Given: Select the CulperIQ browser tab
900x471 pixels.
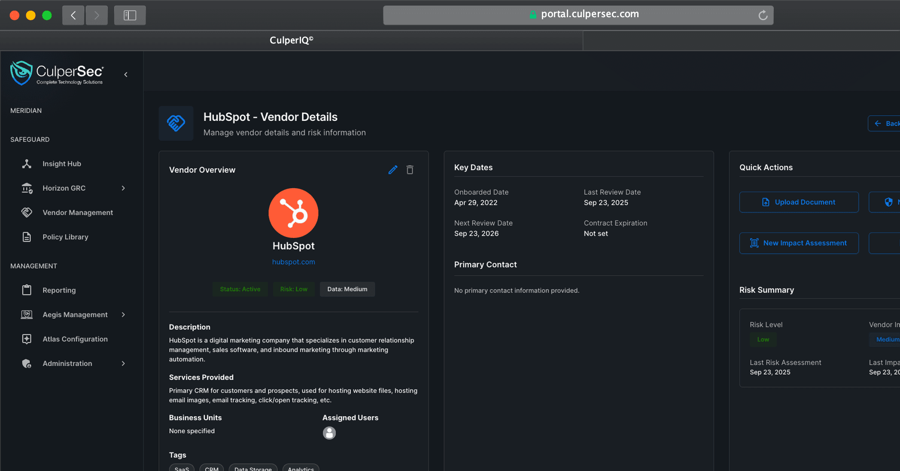Looking at the screenshot, I should click(x=291, y=40).
